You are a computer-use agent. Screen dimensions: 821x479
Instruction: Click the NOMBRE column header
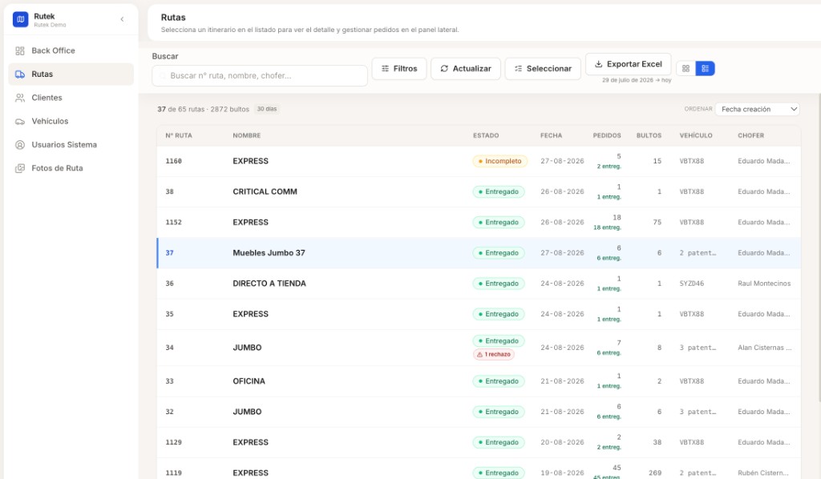[247, 135]
